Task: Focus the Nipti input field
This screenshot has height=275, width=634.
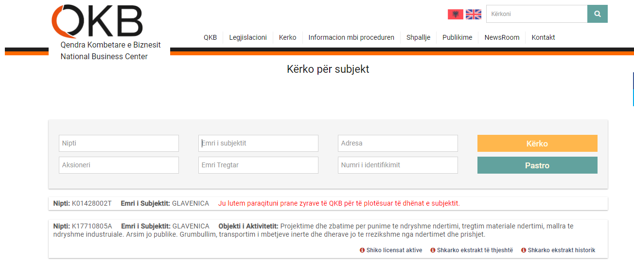Action: pyautogui.click(x=119, y=144)
